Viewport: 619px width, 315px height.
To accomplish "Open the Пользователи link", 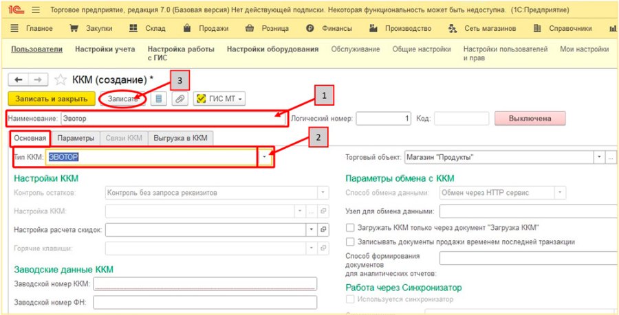I will coord(36,49).
